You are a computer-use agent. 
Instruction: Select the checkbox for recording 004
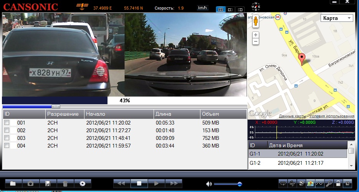[x=7, y=146]
